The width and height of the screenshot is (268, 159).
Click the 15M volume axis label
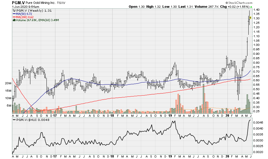point(8,91)
